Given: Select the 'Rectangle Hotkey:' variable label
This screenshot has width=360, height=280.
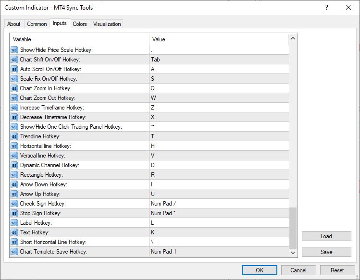Looking at the screenshot, I should [41, 175].
